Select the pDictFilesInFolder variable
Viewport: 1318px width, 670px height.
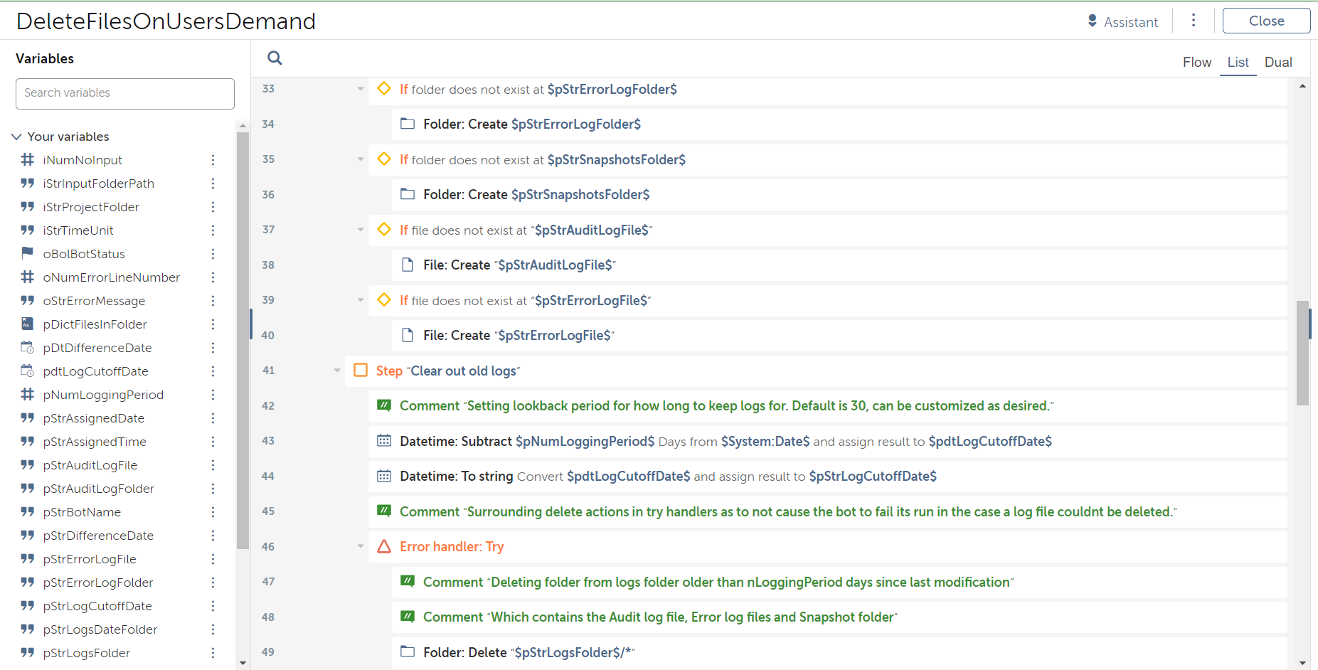pyautogui.click(x=95, y=324)
